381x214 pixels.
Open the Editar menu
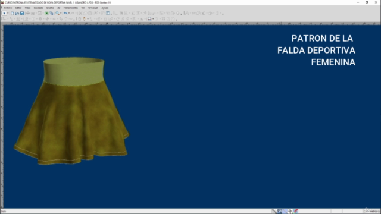(18, 8)
